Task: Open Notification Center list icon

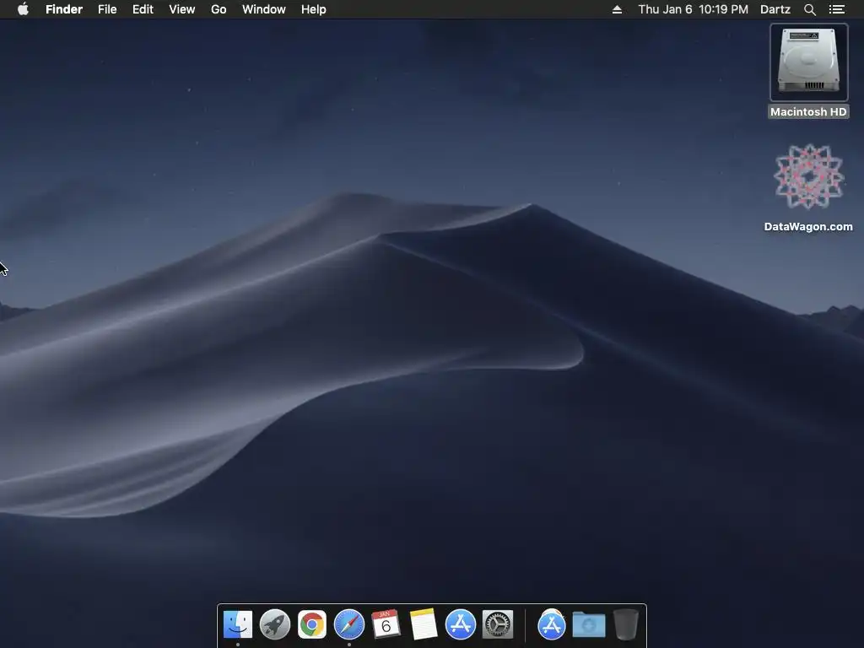Action: pos(836,9)
